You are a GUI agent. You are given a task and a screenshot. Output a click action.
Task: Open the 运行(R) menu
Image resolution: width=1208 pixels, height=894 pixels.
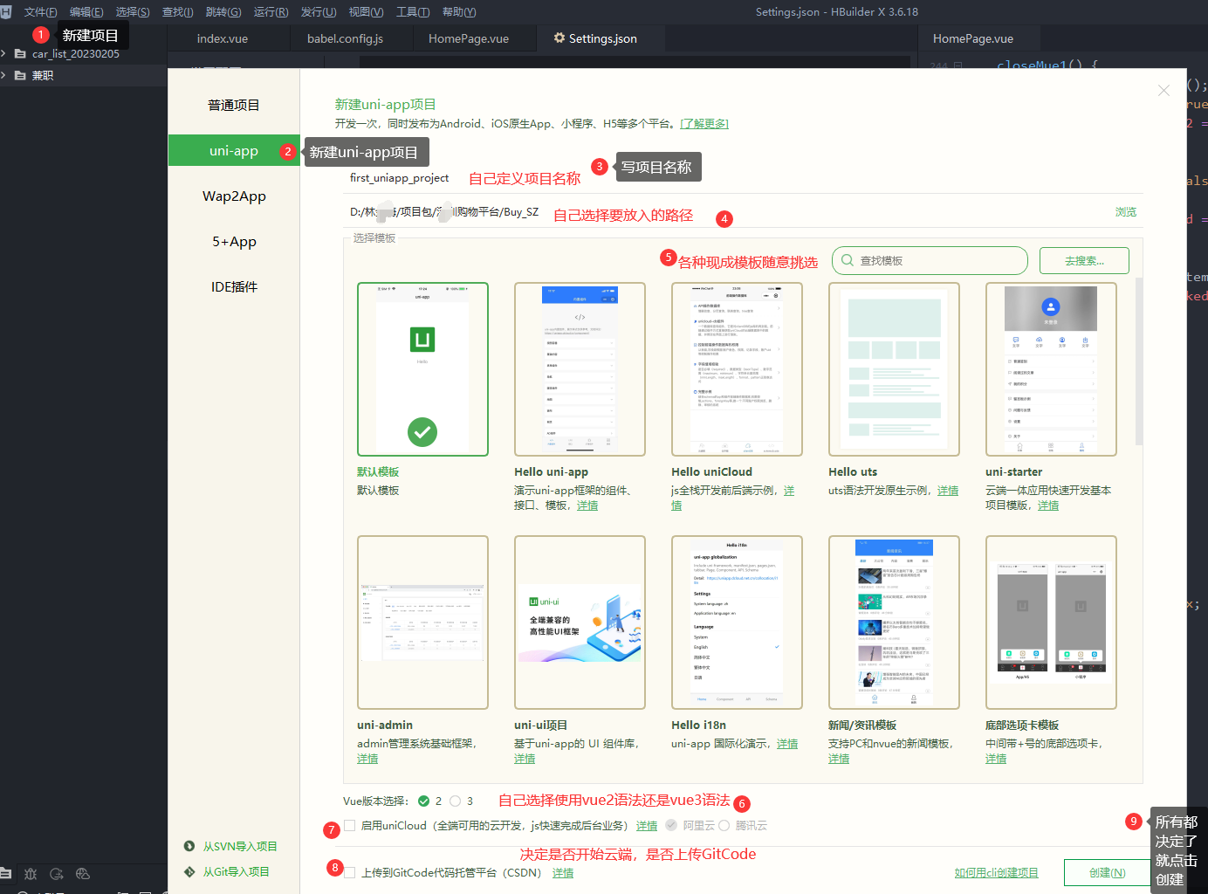271,12
